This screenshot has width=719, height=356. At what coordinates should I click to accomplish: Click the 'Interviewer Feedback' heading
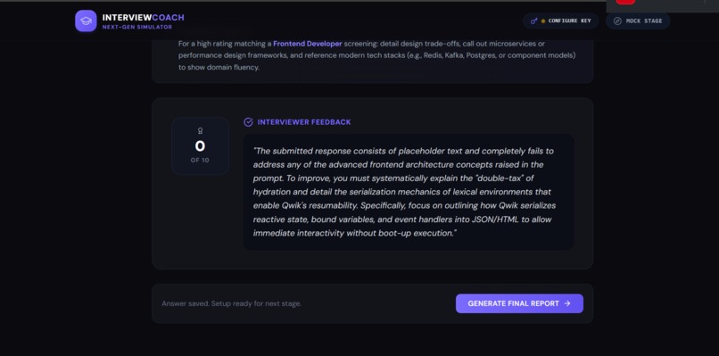tap(304, 122)
